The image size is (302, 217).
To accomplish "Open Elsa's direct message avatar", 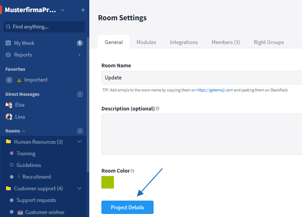I will [x=9, y=105].
